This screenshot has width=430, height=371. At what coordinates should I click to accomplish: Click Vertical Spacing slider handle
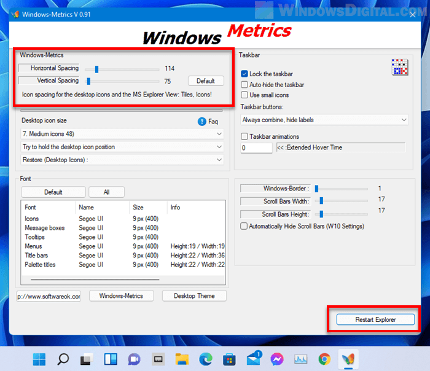click(88, 81)
